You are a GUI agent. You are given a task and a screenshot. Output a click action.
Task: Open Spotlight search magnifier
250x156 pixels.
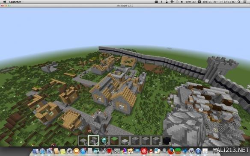pos(239,2)
